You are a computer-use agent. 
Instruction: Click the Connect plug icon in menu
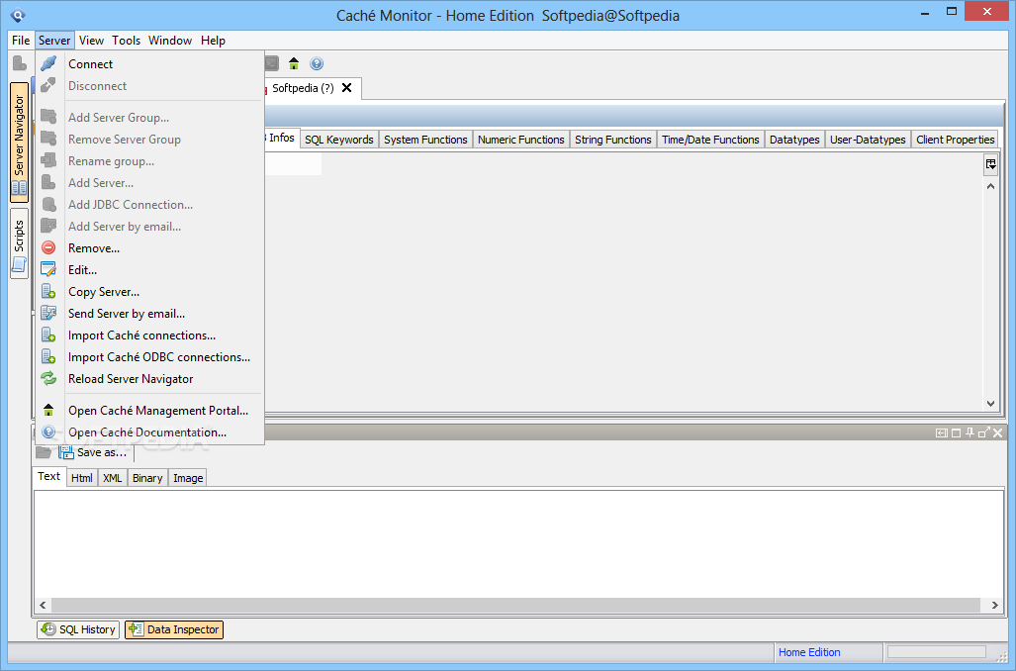(48, 63)
